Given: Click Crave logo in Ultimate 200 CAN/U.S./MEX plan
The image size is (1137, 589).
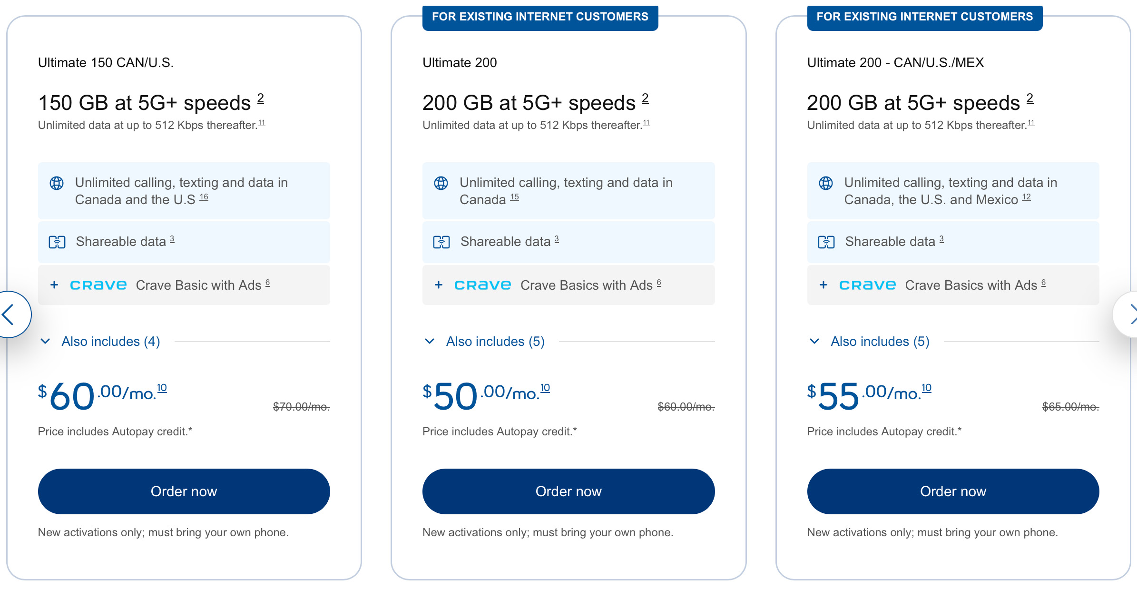Looking at the screenshot, I should [x=867, y=285].
